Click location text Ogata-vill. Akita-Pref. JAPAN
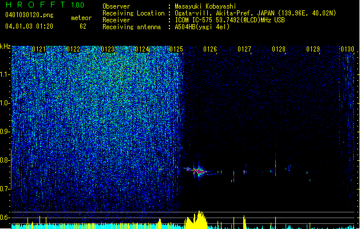 (224, 13)
